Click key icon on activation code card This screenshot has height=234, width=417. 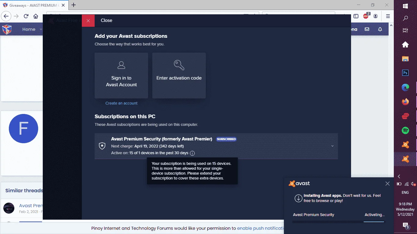click(179, 65)
